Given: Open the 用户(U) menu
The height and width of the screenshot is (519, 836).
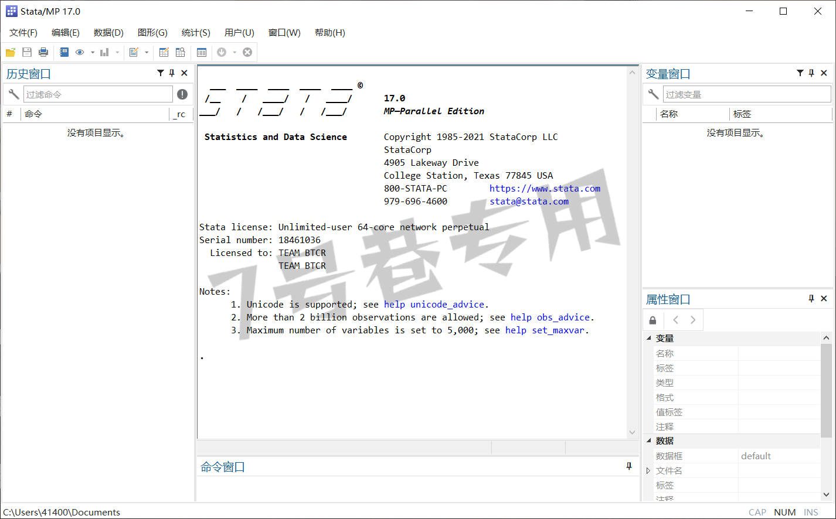Looking at the screenshot, I should click(239, 33).
